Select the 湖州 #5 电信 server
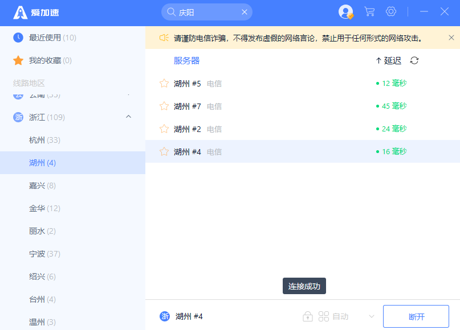460x330 pixels. point(303,84)
